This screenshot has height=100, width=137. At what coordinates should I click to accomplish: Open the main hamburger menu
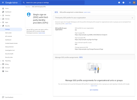pos(3,3)
